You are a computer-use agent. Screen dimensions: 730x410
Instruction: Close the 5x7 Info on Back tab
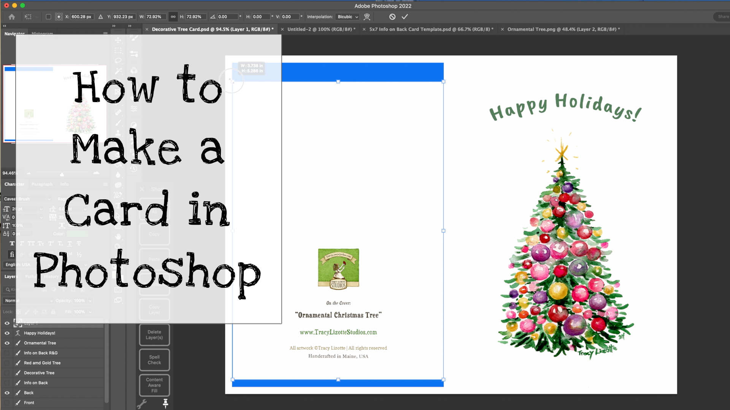364,29
